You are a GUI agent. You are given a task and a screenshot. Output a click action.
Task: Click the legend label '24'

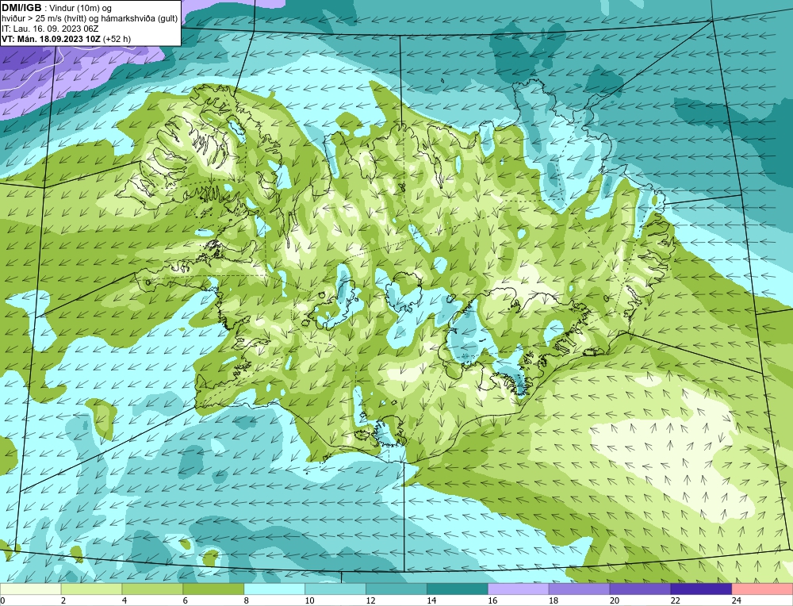coord(737,600)
